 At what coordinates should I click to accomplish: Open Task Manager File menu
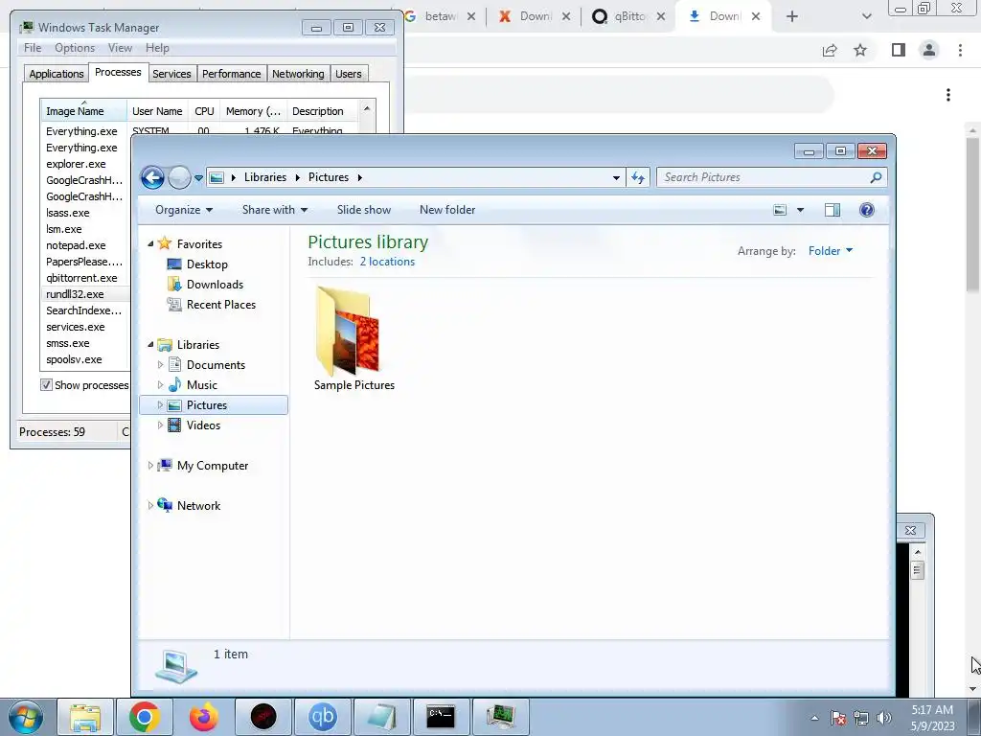pyautogui.click(x=33, y=48)
